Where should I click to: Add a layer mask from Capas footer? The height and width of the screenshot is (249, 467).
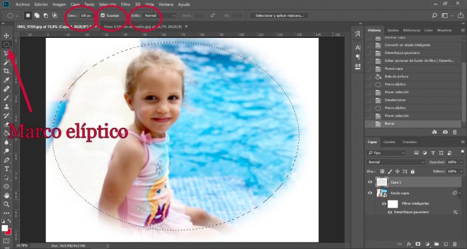pos(418,244)
